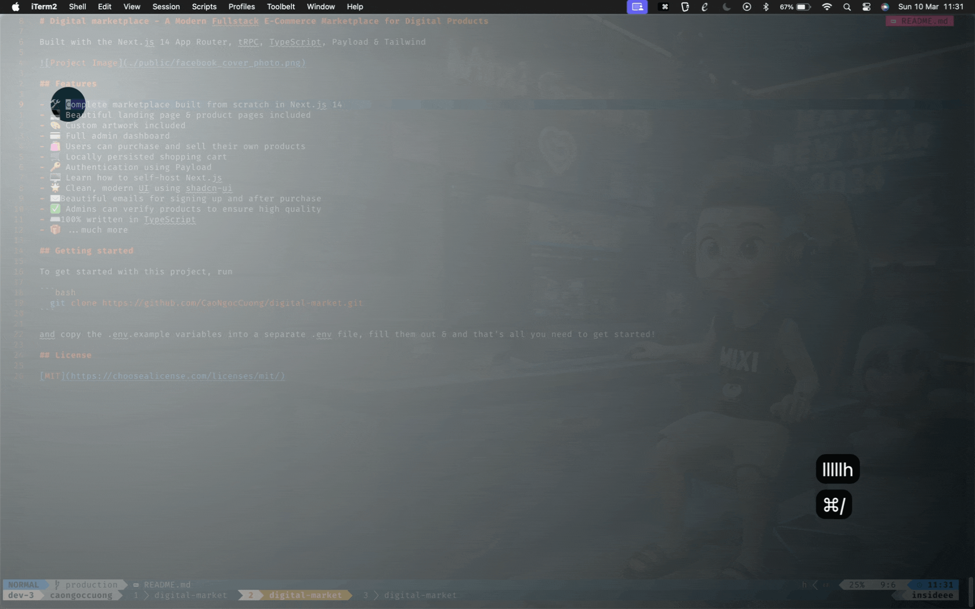Open the Now Playing menu bar icon
The height and width of the screenshot is (609, 975).
click(x=747, y=7)
